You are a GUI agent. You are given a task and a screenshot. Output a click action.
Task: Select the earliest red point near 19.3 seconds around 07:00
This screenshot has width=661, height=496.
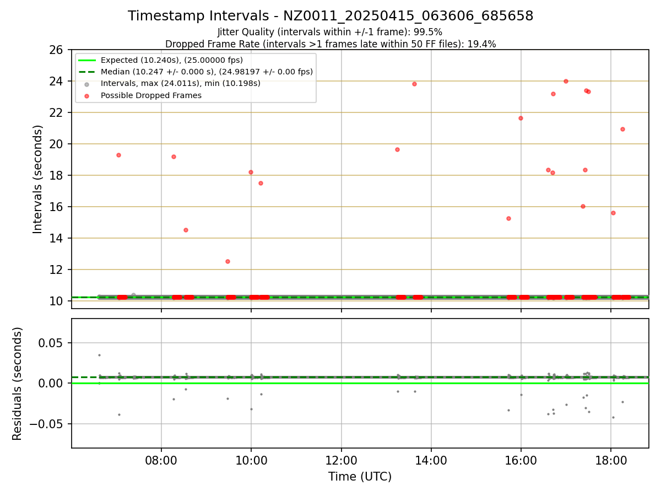118,155
